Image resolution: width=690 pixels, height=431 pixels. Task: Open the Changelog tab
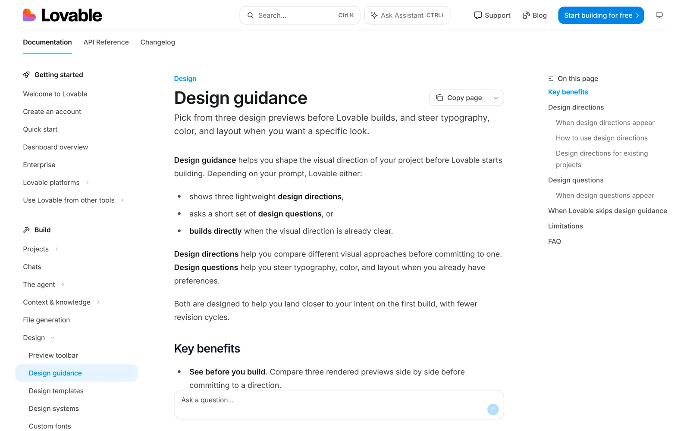tap(158, 42)
